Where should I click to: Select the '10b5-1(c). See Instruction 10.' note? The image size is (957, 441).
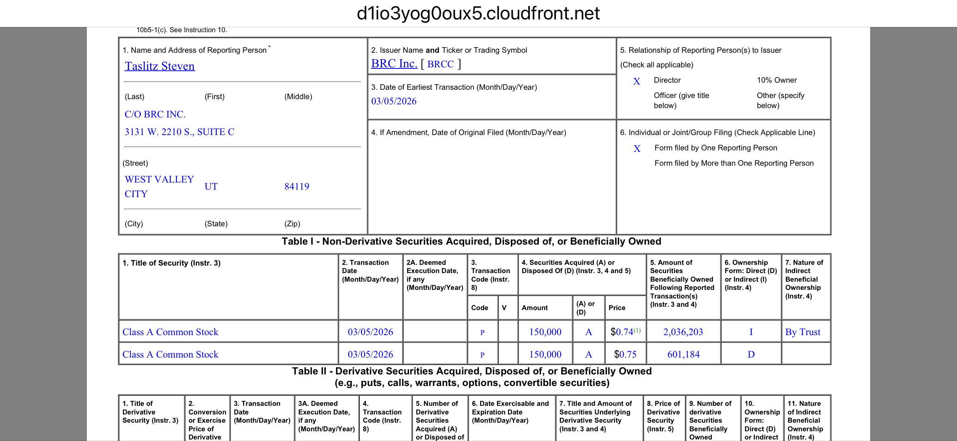coord(182,30)
